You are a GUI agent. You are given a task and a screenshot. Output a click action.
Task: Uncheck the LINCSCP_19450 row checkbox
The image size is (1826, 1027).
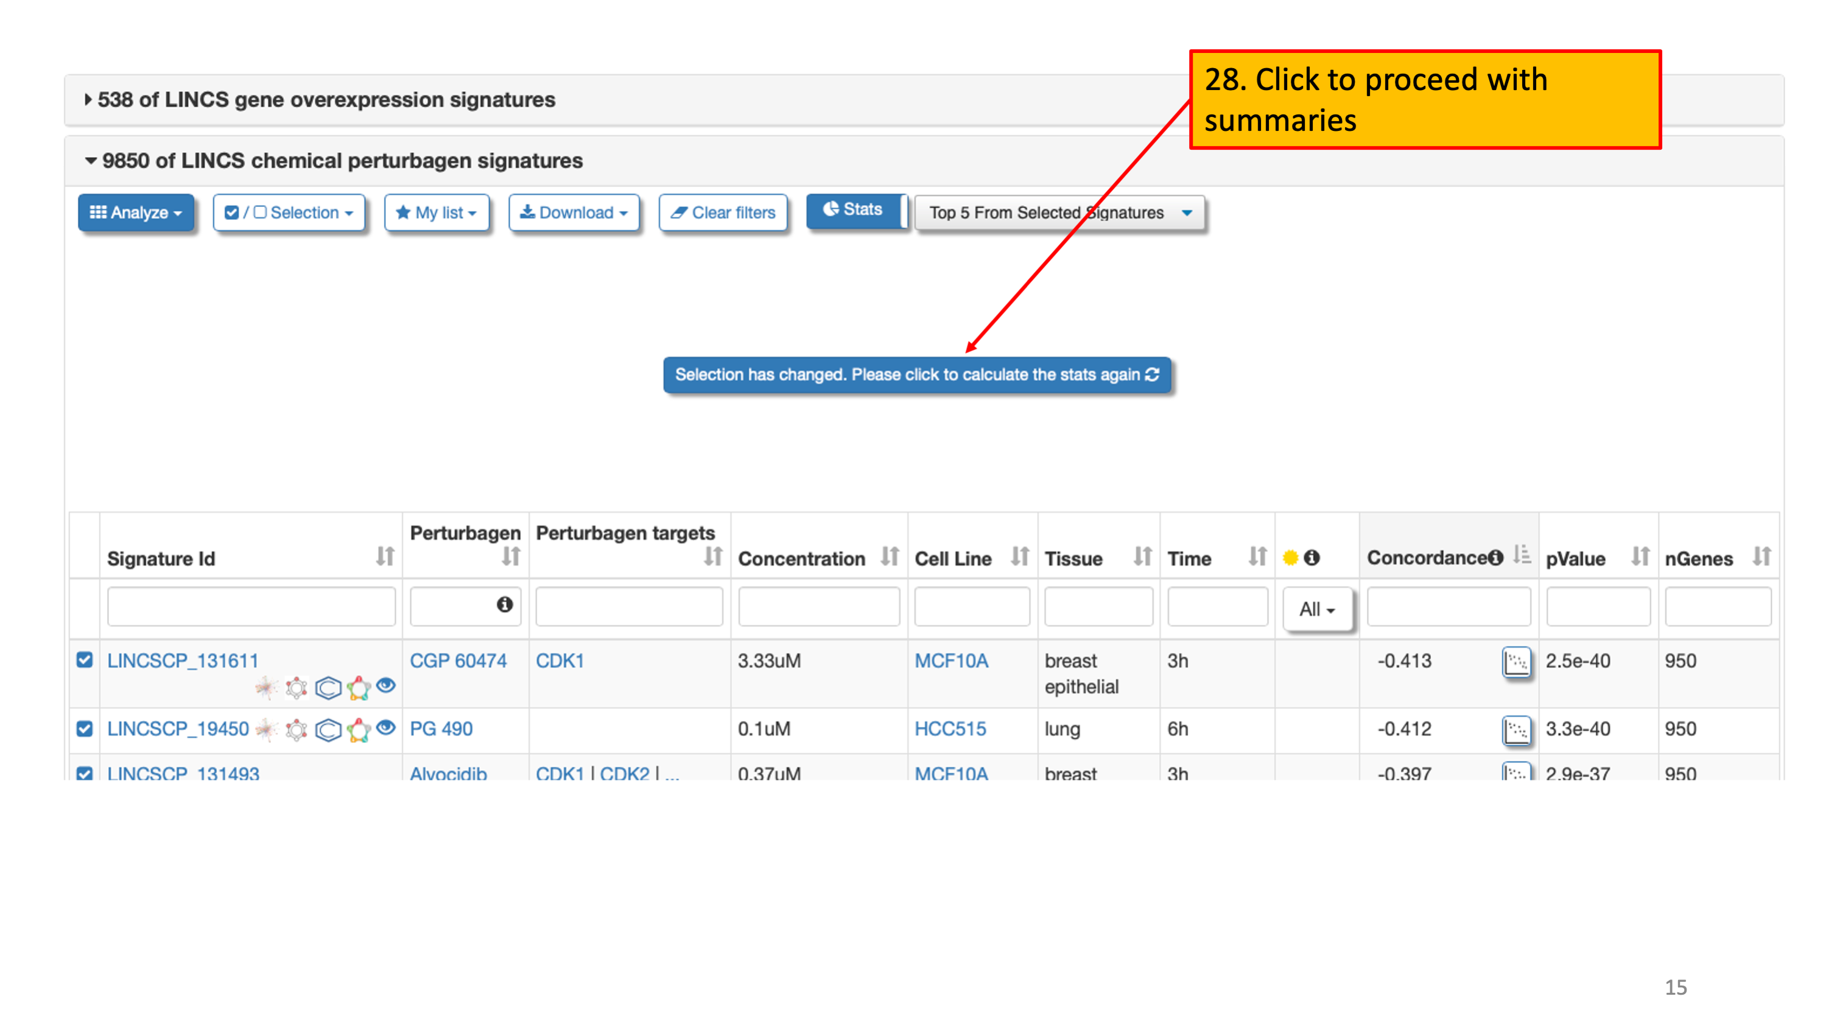click(85, 728)
